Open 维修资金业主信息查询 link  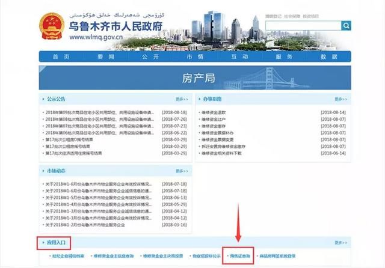point(114,256)
